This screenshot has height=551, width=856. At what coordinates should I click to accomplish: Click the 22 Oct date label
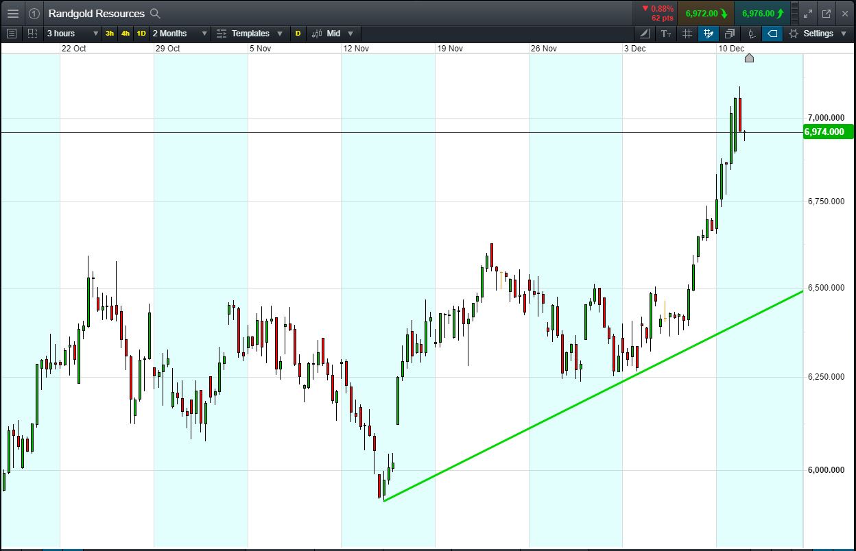point(73,48)
